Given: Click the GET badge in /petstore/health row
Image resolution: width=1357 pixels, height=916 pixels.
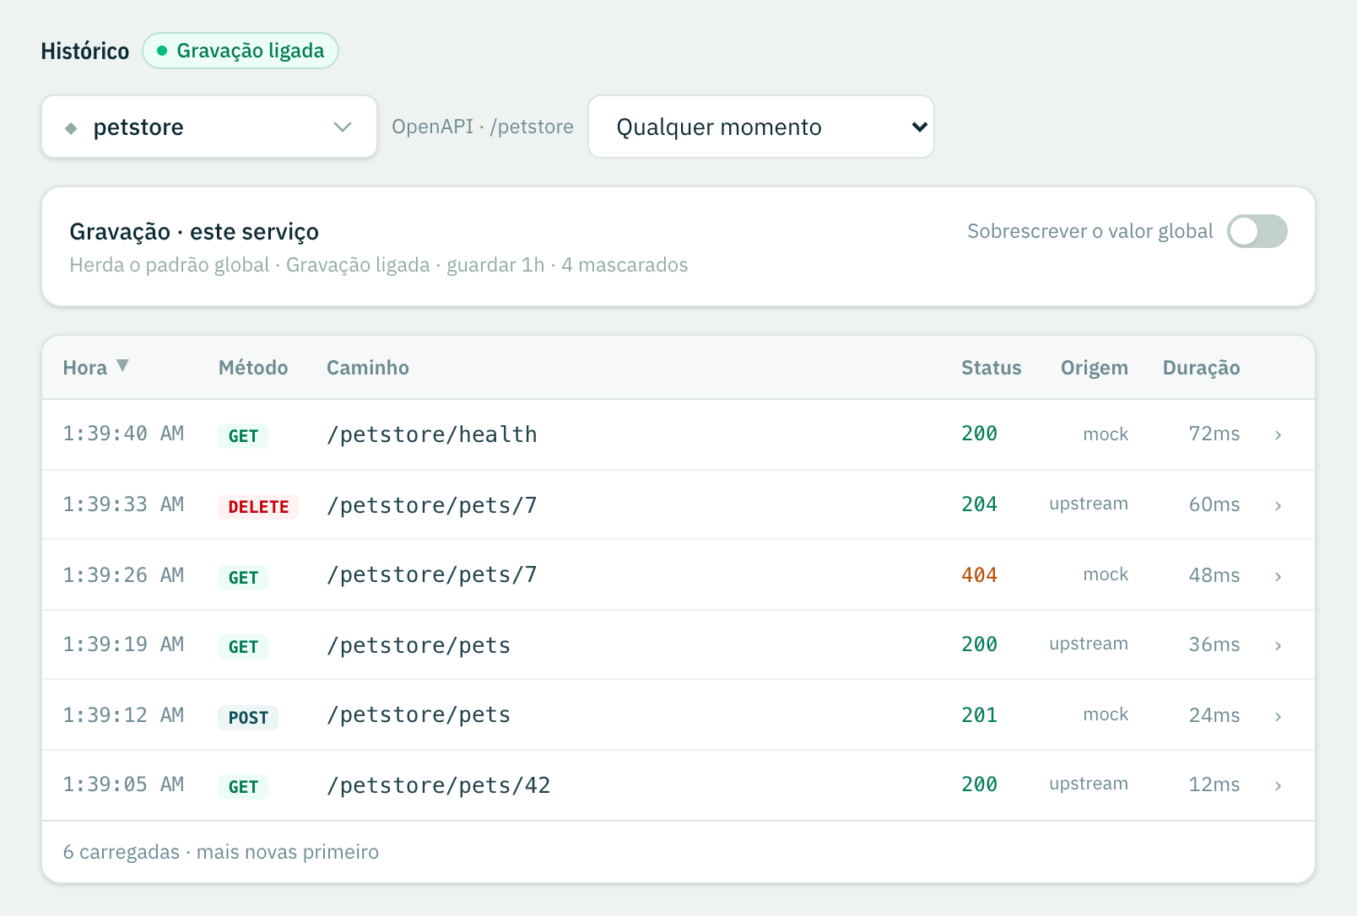Looking at the screenshot, I should [x=243, y=436].
